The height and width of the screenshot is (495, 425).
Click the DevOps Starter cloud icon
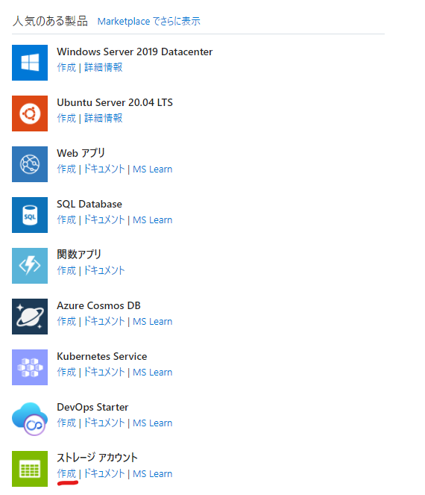[30, 419]
